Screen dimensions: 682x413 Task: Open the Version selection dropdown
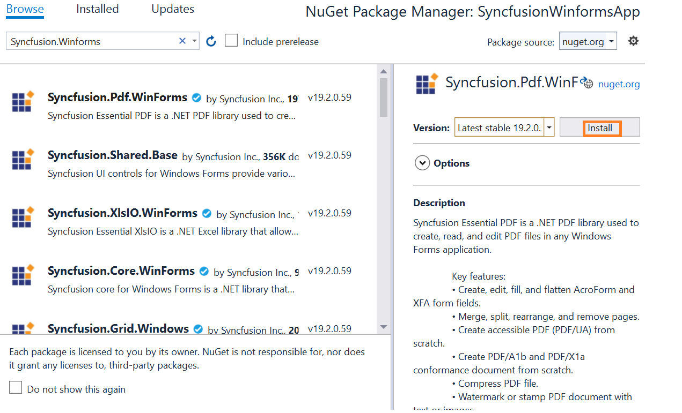(x=549, y=127)
